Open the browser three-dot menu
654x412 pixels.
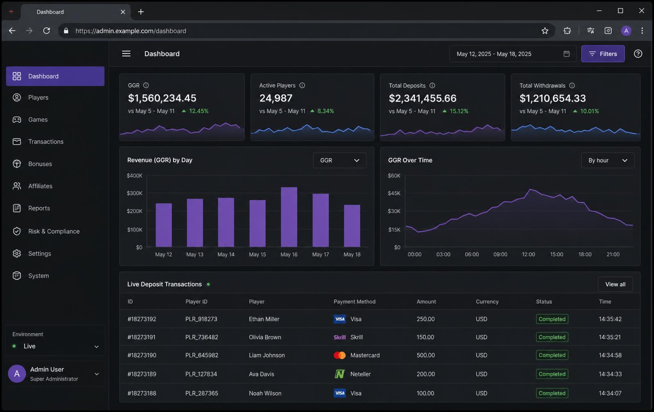coord(642,31)
